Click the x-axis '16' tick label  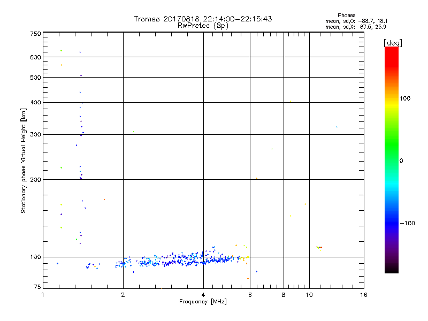point(364,295)
